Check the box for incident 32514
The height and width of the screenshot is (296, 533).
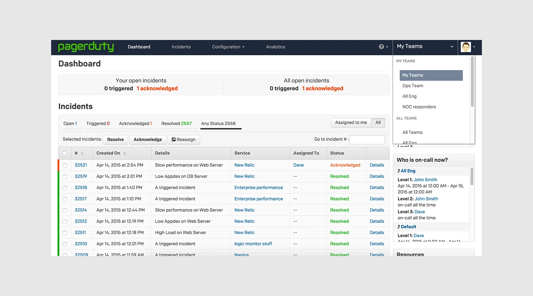(x=65, y=210)
